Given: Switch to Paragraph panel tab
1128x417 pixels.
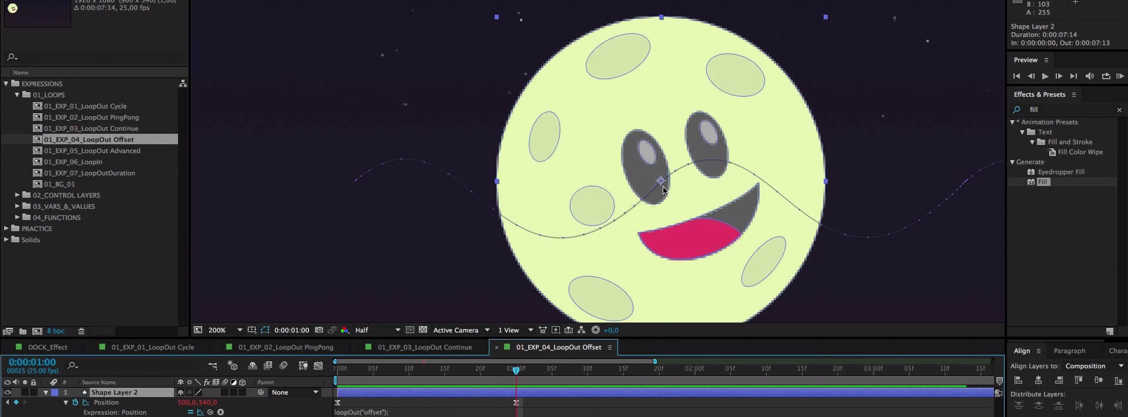Looking at the screenshot, I should [1069, 351].
